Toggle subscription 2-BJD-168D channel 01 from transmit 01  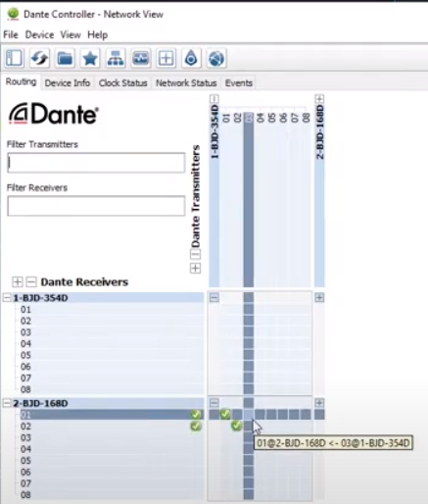tap(225, 415)
